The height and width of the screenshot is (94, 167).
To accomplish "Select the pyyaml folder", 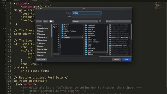I will coord(96,44).
